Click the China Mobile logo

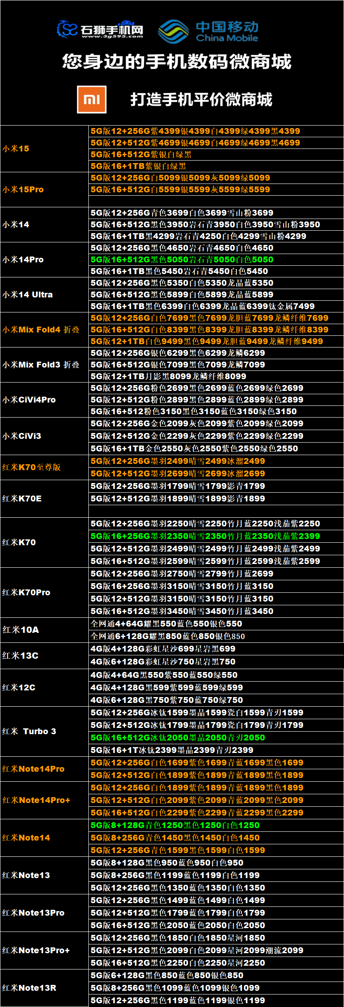(208, 31)
